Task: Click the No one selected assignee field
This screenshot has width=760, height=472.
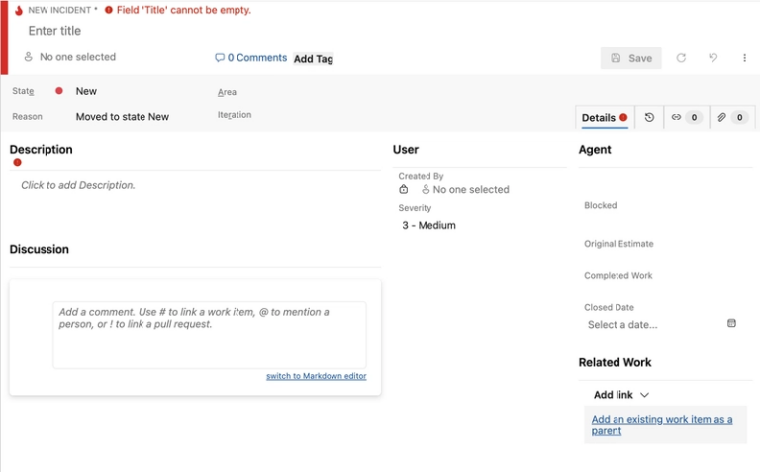Action: [x=77, y=57]
